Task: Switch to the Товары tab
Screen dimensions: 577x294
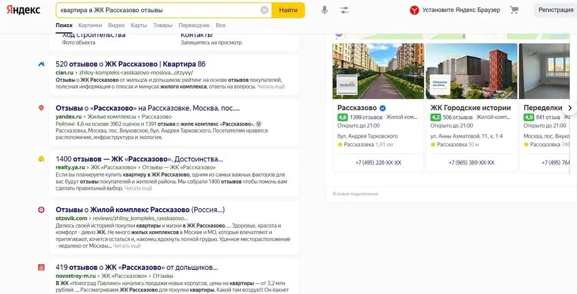Action: pos(163,25)
